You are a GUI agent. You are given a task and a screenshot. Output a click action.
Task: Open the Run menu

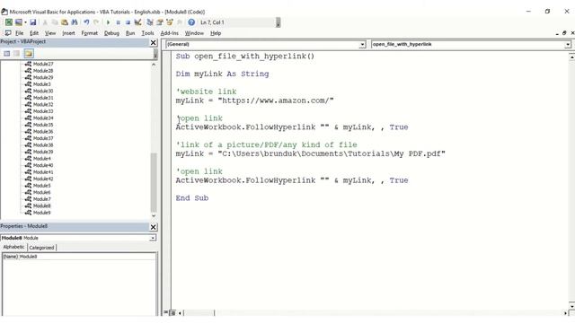pos(129,33)
